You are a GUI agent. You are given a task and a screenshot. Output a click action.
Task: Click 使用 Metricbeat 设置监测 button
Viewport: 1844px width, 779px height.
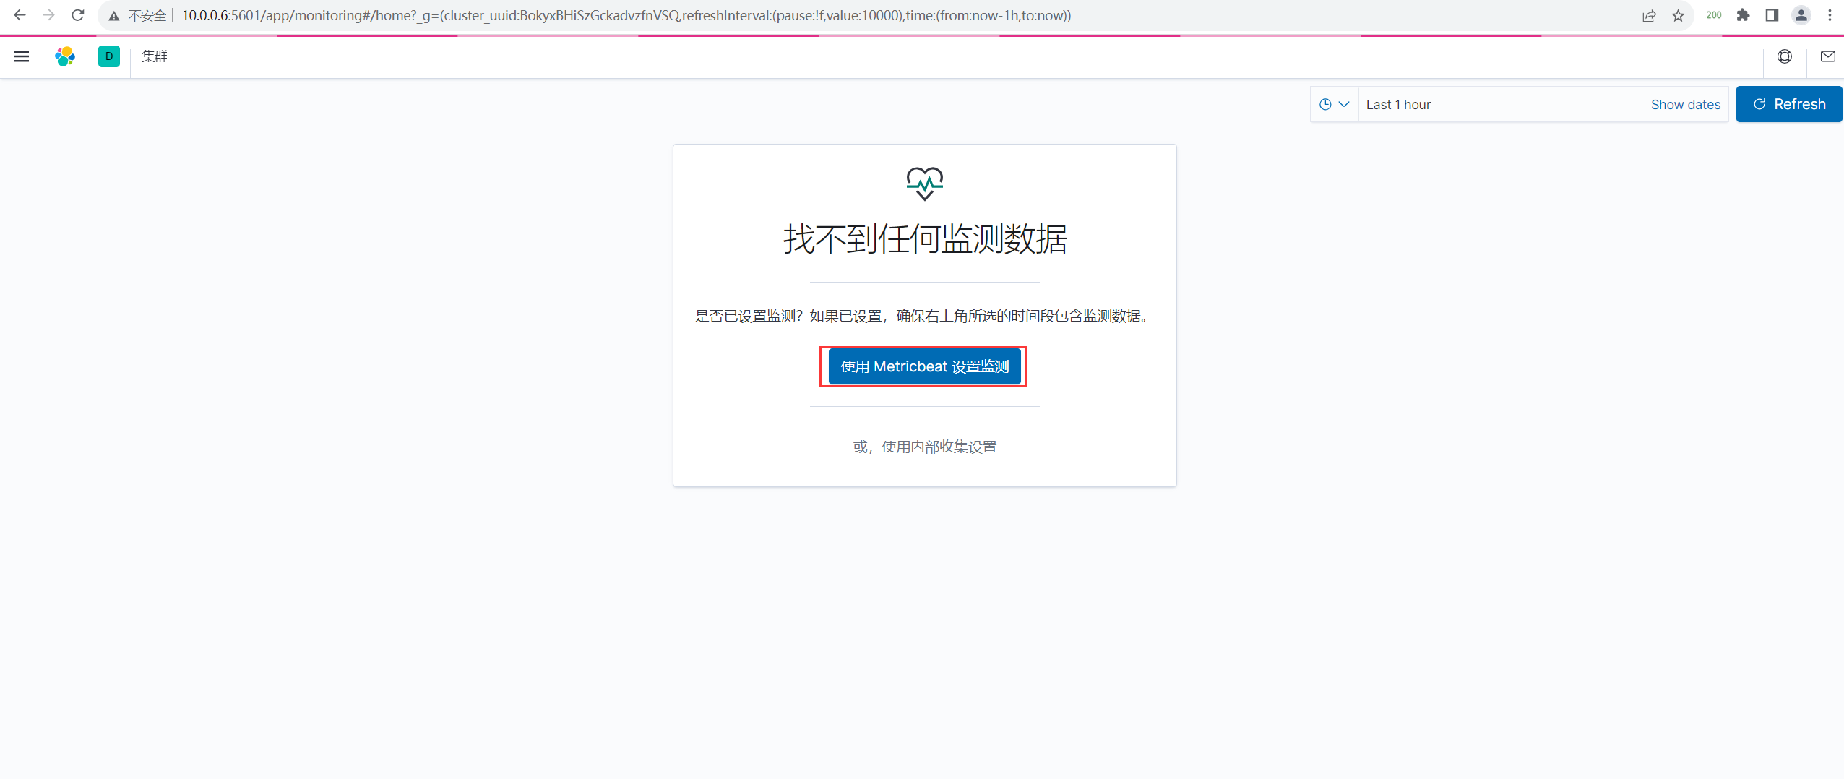coord(924,366)
